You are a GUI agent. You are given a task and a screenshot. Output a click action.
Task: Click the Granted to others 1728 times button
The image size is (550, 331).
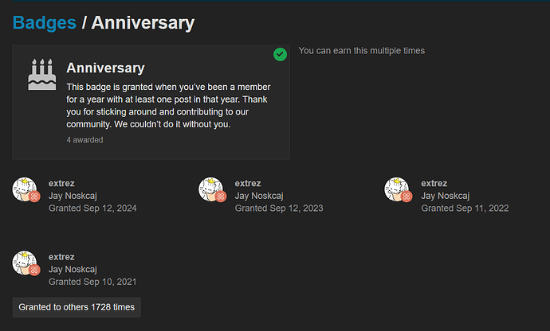point(77,307)
